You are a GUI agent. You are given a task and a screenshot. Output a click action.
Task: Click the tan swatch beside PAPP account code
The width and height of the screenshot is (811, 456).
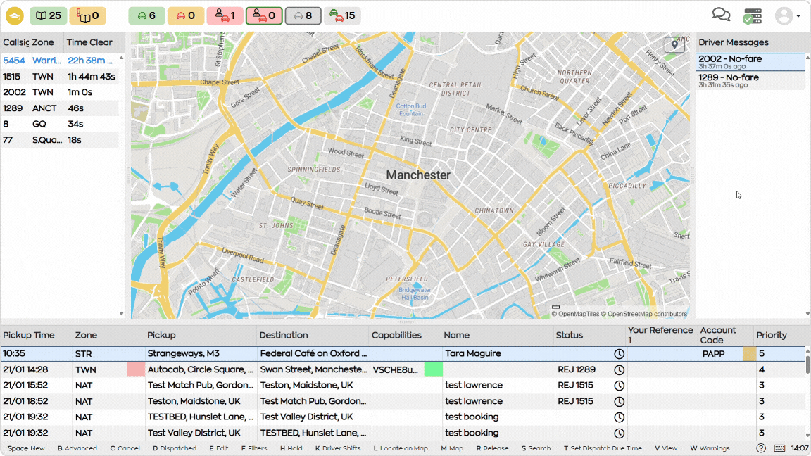pyautogui.click(x=749, y=354)
